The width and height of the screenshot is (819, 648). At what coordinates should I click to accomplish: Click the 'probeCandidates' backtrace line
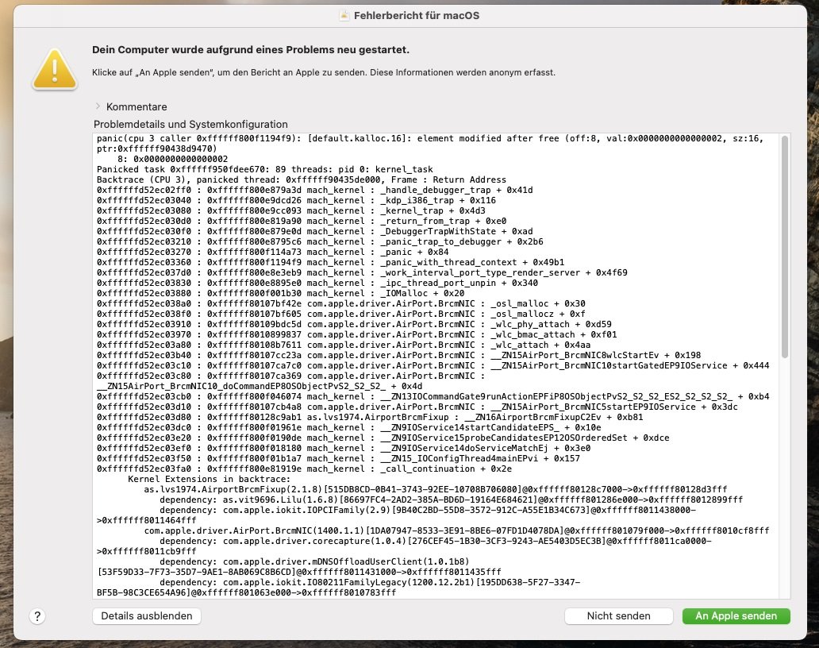click(x=383, y=438)
